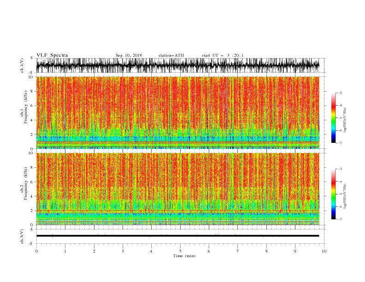The height and width of the screenshot is (282, 365).
Task: Click the "VLF Spectra" title text
Action: (x=52, y=55)
